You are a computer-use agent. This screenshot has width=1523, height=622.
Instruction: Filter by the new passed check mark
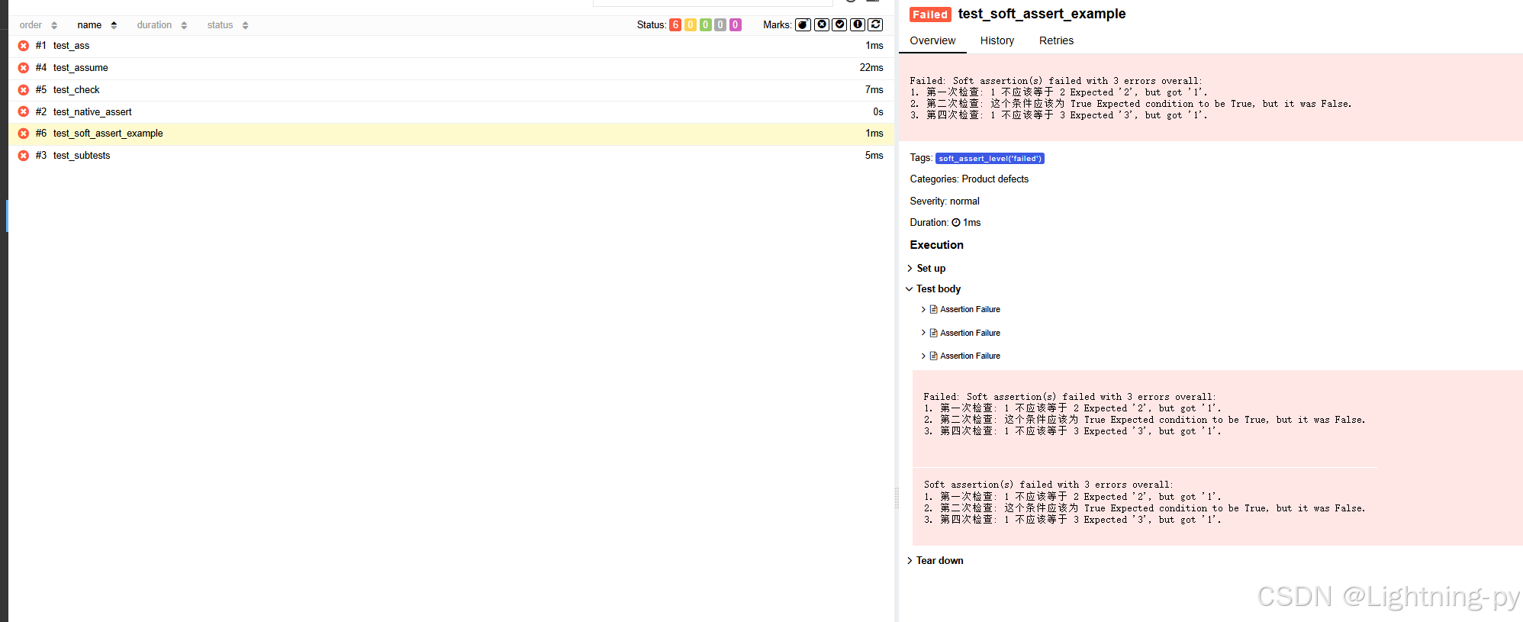click(x=839, y=24)
